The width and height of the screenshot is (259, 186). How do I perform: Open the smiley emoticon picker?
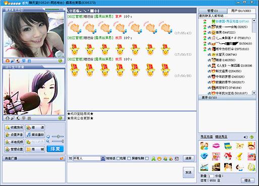coord(159,159)
